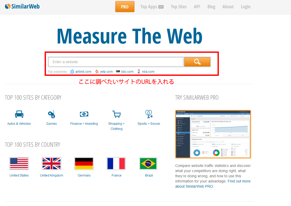Focus the Enter a website field
The image size is (291, 206).
click(x=116, y=62)
